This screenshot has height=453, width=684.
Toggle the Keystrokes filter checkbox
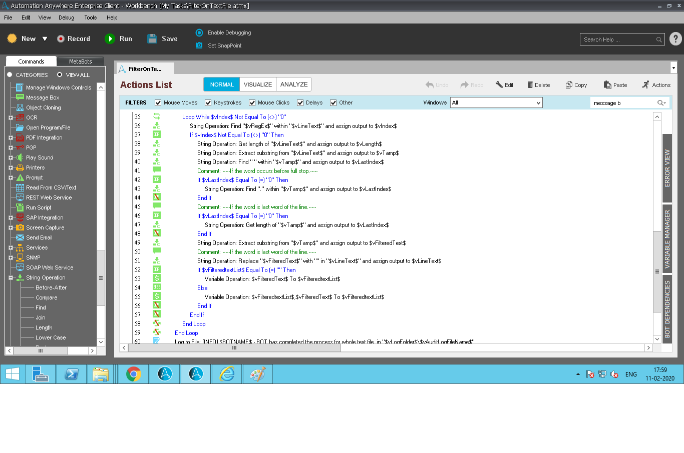point(208,103)
